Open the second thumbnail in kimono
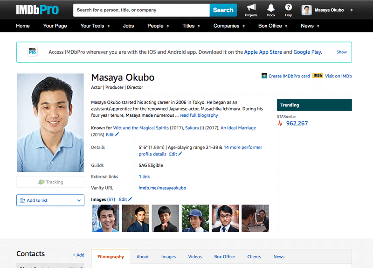 (135, 218)
